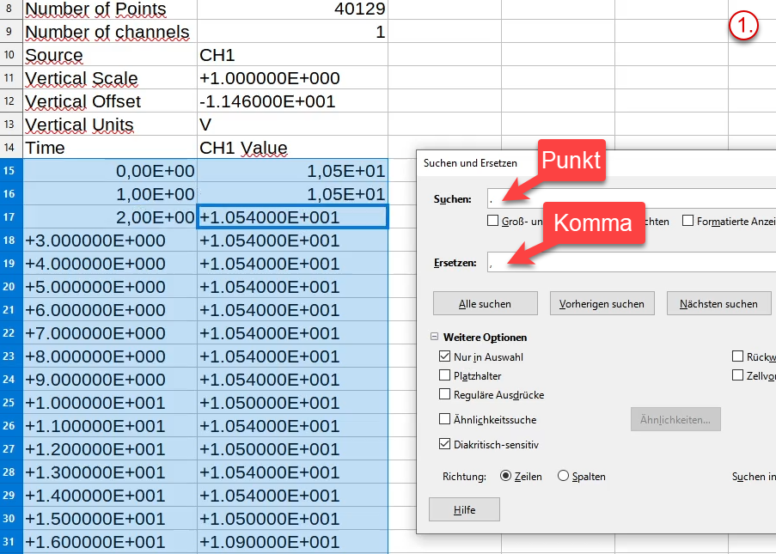Click the Suchen und Ersetzen dialog title
This screenshot has width=776, height=554.
pyautogui.click(x=470, y=162)
